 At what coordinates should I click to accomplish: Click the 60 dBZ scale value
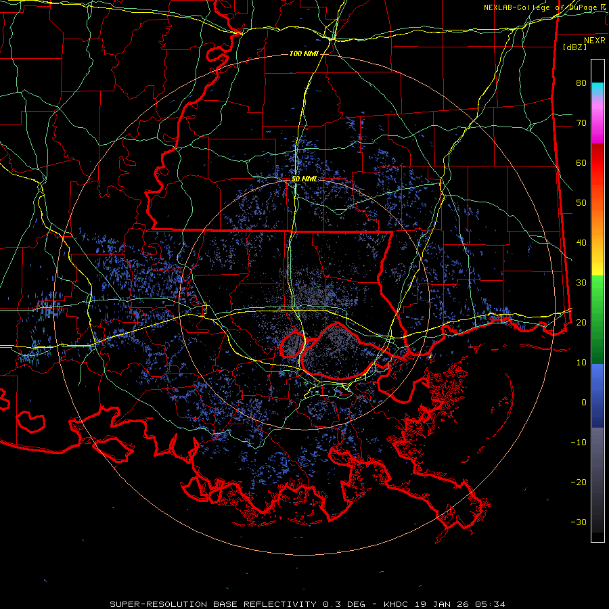tap(581, 162)
